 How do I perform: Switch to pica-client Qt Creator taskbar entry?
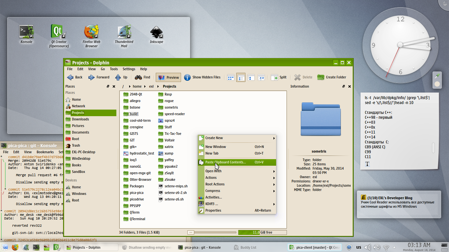(315, 247)
